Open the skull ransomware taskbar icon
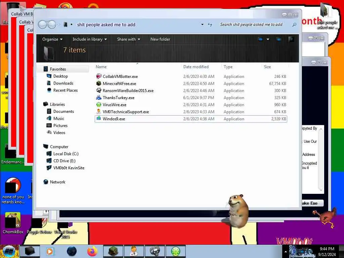This screenshot has width=344, height=258. point(155,251)
